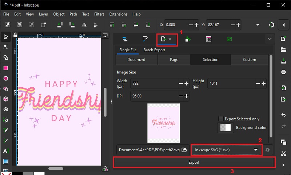The image size is (291, 175).
Task: Select the Star polygon tool
Action: click(6, 89)
